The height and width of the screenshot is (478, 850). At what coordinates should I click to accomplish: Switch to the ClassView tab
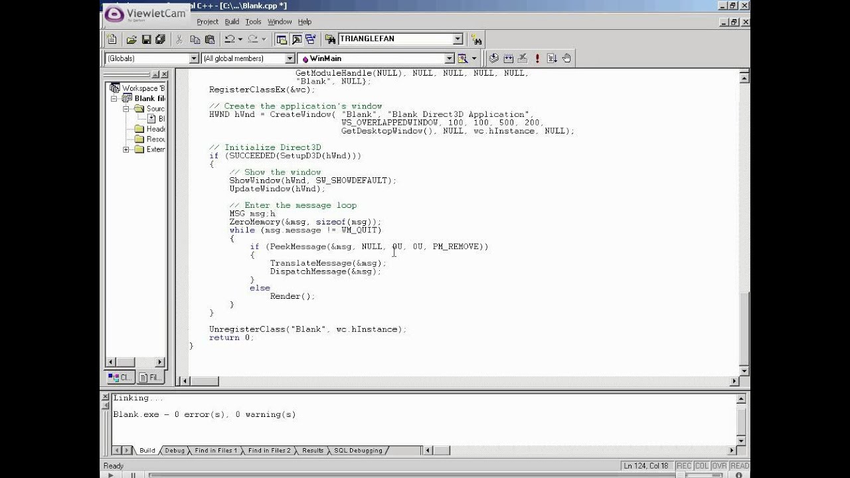point(121,377)
